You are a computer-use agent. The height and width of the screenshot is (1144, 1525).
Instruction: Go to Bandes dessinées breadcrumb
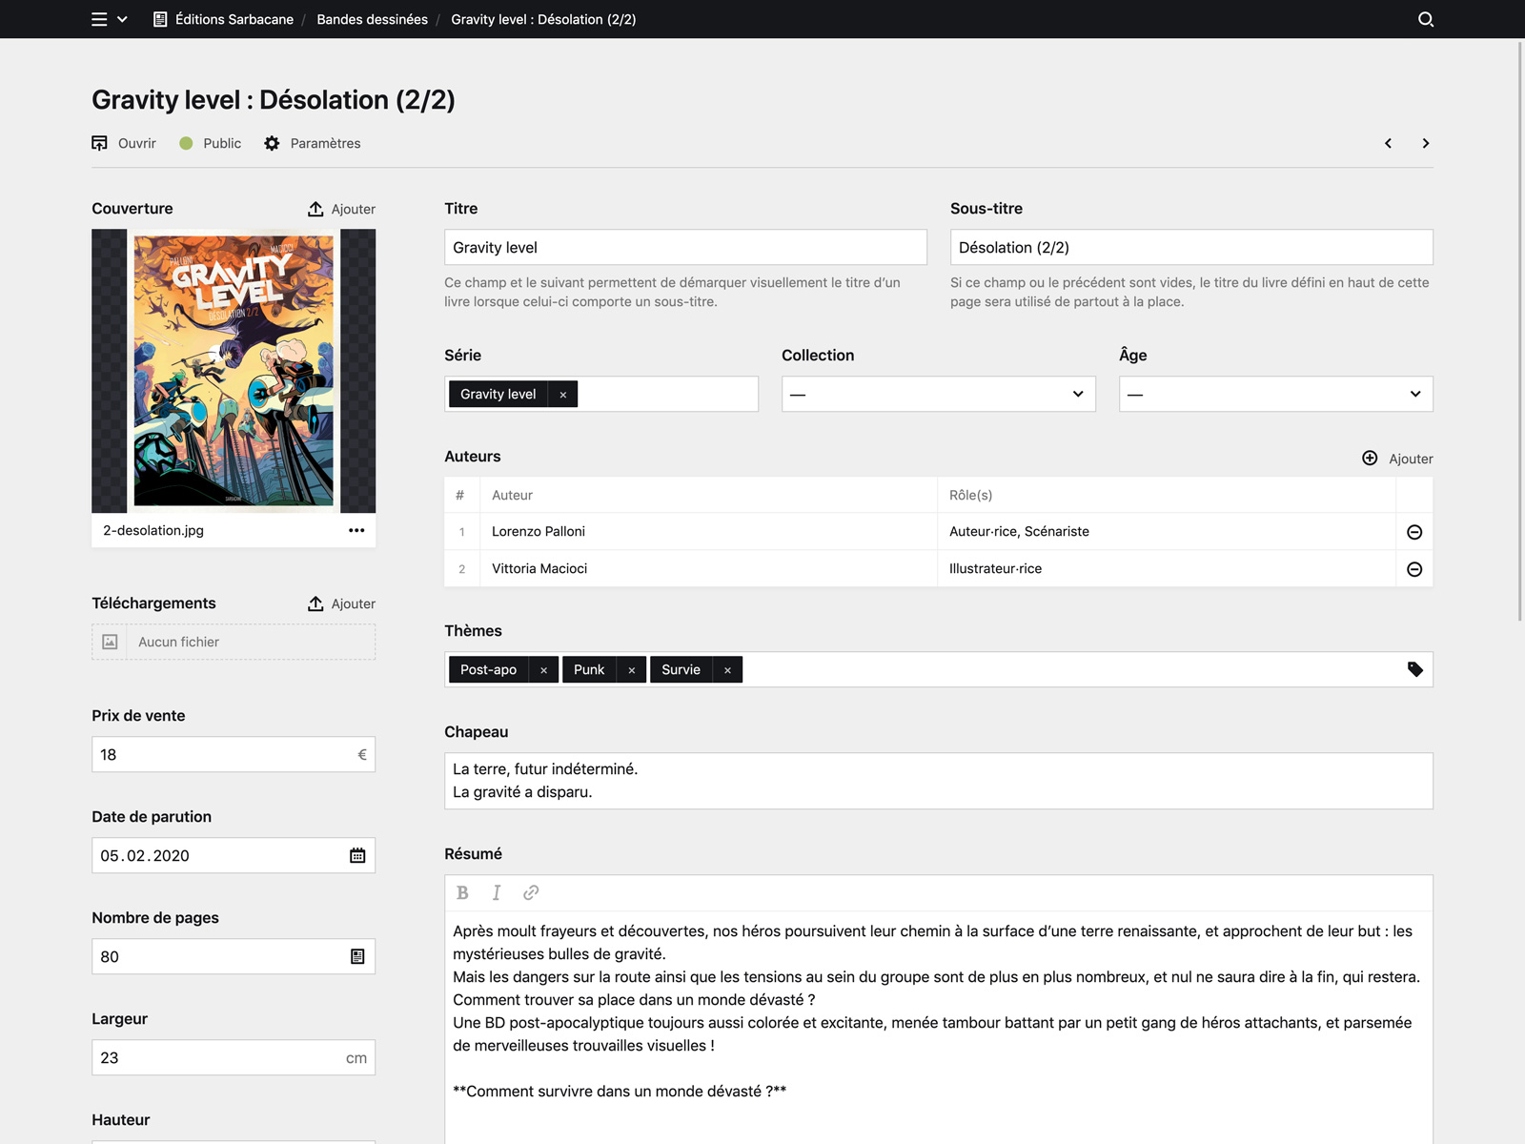coord(372,19)
